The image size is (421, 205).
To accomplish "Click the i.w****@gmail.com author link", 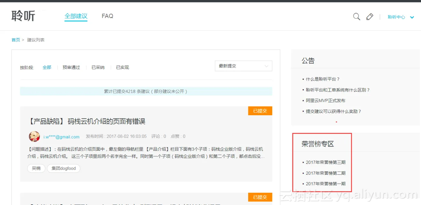I will (61, 137).
